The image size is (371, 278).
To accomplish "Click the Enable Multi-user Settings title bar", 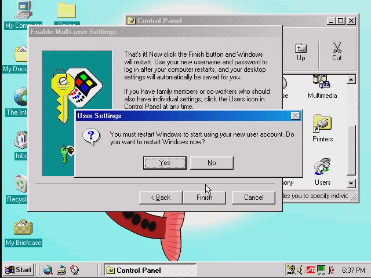I will (x=155, y=32).
